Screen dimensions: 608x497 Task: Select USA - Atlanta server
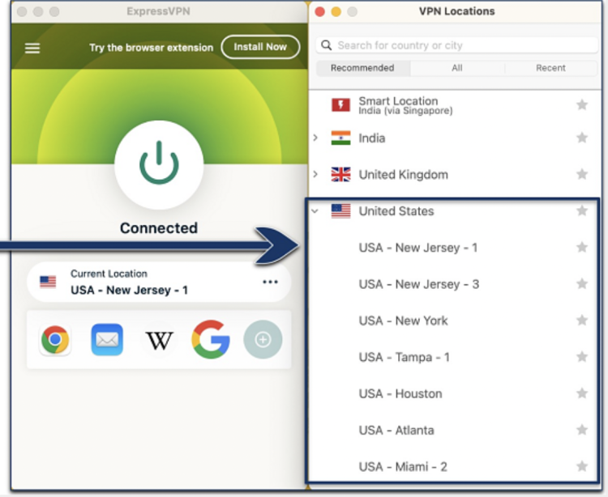396,431
